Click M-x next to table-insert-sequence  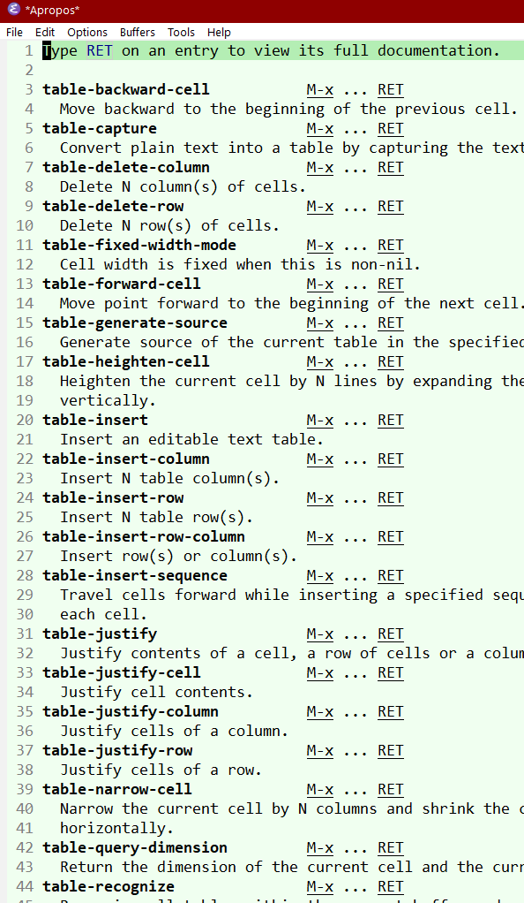click(319, 575)
